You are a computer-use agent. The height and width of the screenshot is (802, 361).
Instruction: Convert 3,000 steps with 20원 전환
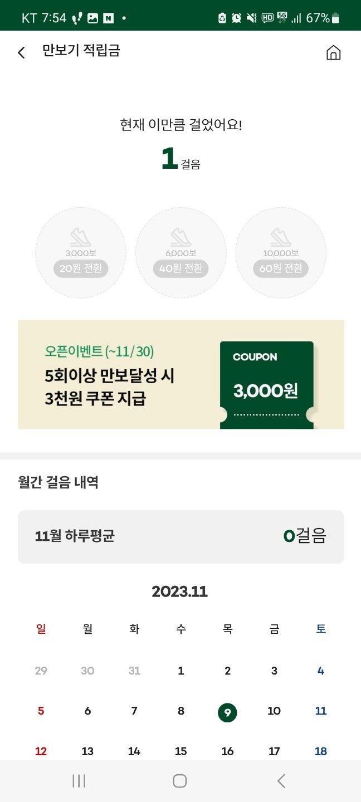click(x=81, y=268)
